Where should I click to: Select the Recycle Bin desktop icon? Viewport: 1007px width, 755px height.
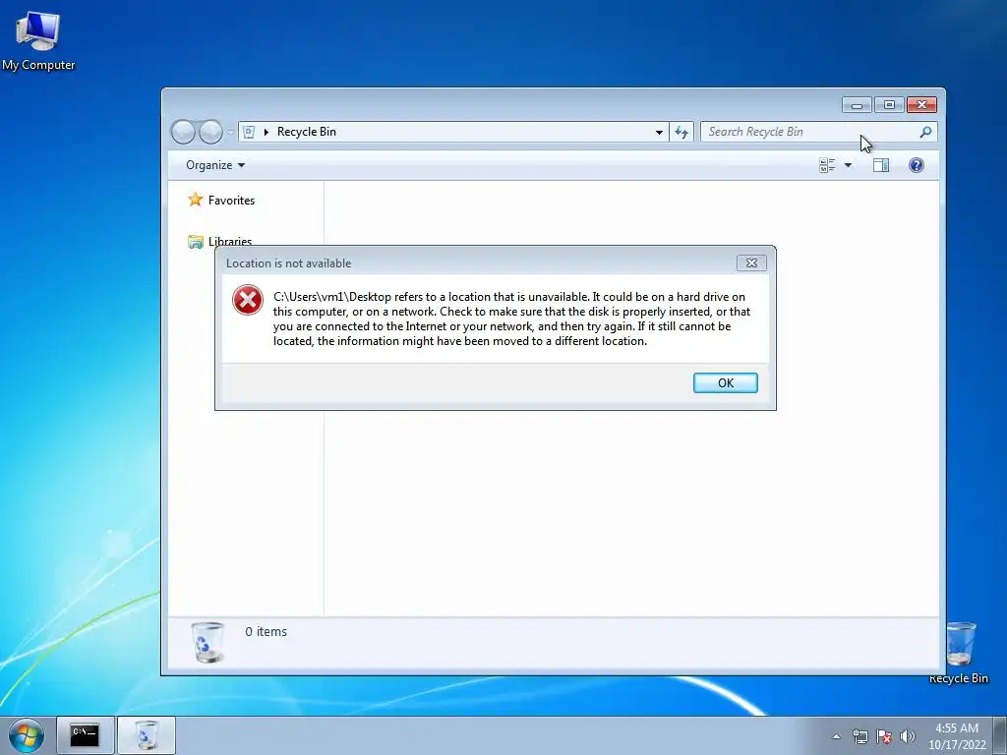tap(960, 653)
